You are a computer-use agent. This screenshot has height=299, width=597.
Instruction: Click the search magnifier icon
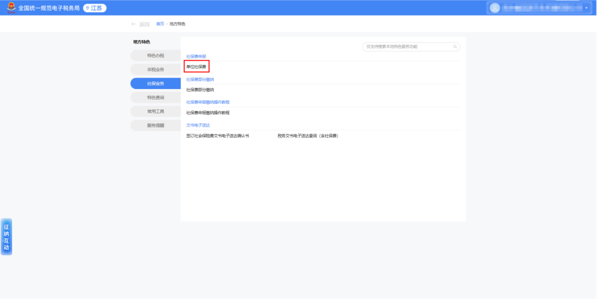click(455, 47)
